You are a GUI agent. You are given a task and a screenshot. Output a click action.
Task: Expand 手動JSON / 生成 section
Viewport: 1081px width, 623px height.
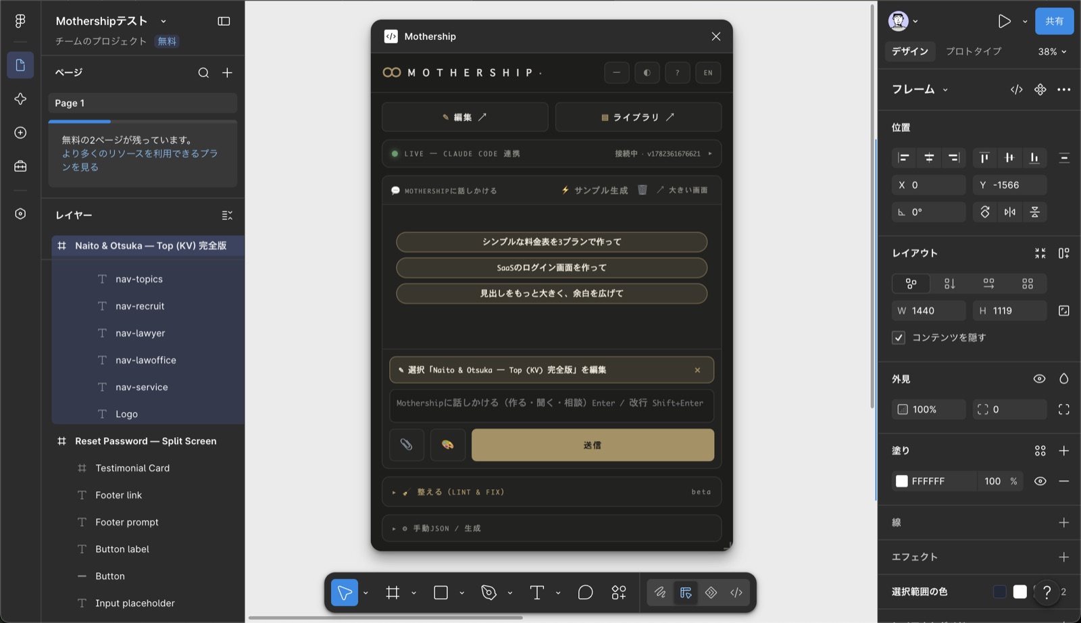551,528
